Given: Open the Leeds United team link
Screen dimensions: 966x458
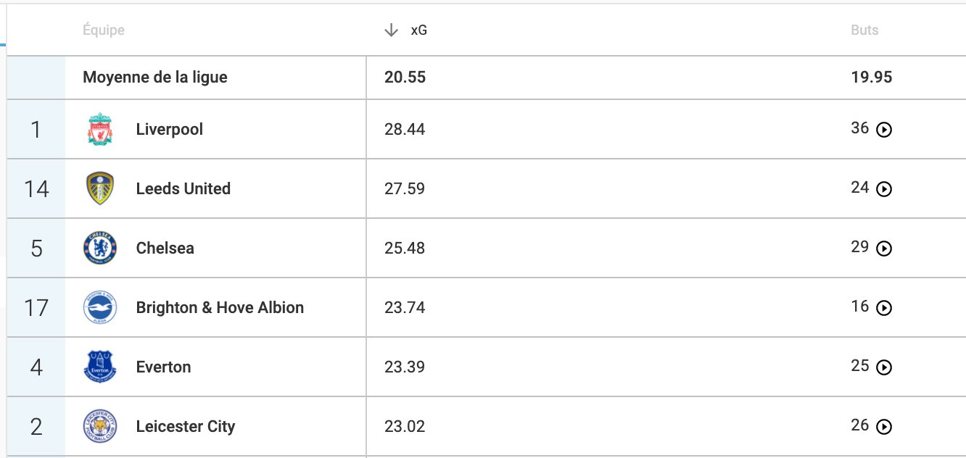Looking at the screenshot, I should pos(183,189).
